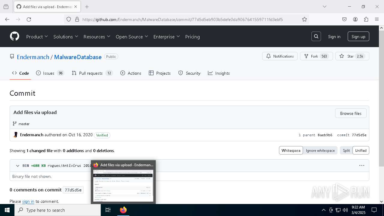Click the Sign up button
The height and width of the screenshot is (216, 384).
tap(358, 37)
